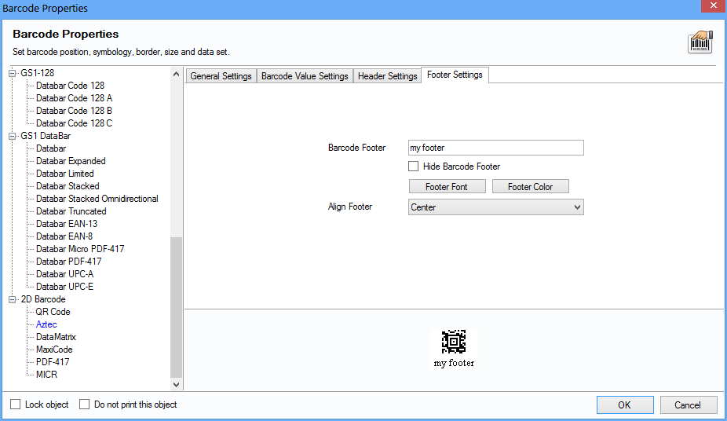727x421 pixels.
Task: Select Databar EAN-8
Action: [64, 236]
